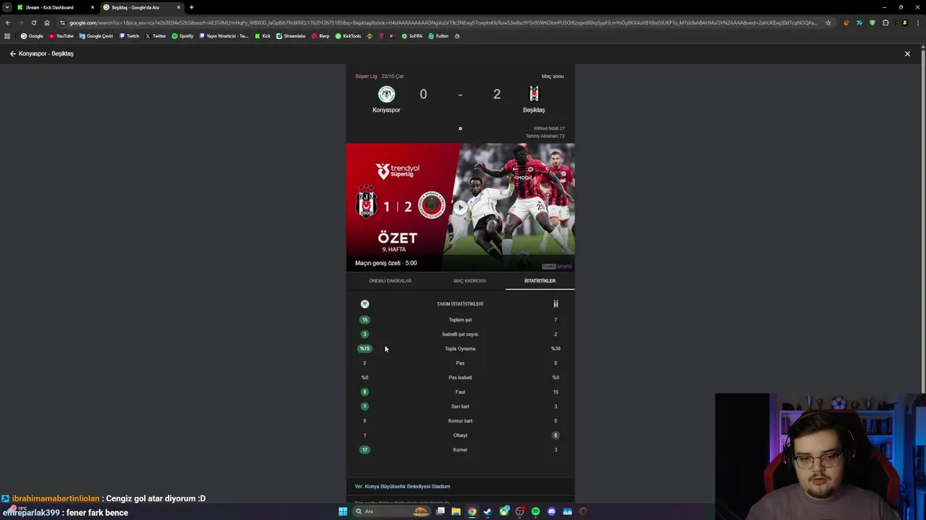Click the Toplam şut statistic row

click(x=460, y=320)
